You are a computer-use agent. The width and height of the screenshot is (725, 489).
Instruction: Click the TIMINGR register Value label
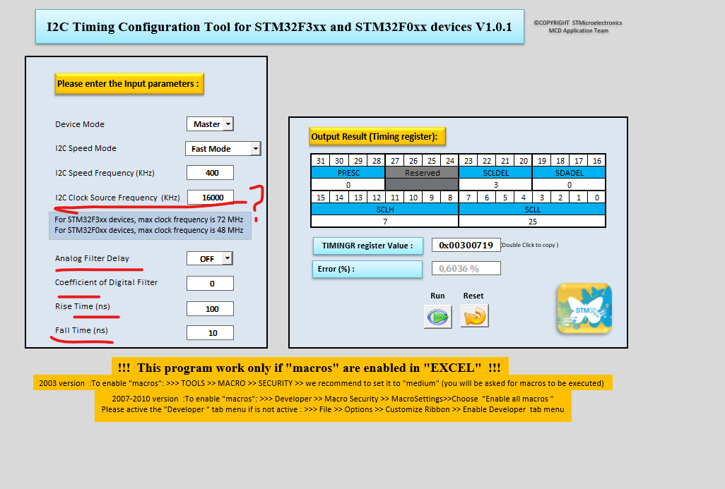click(367, 246)
